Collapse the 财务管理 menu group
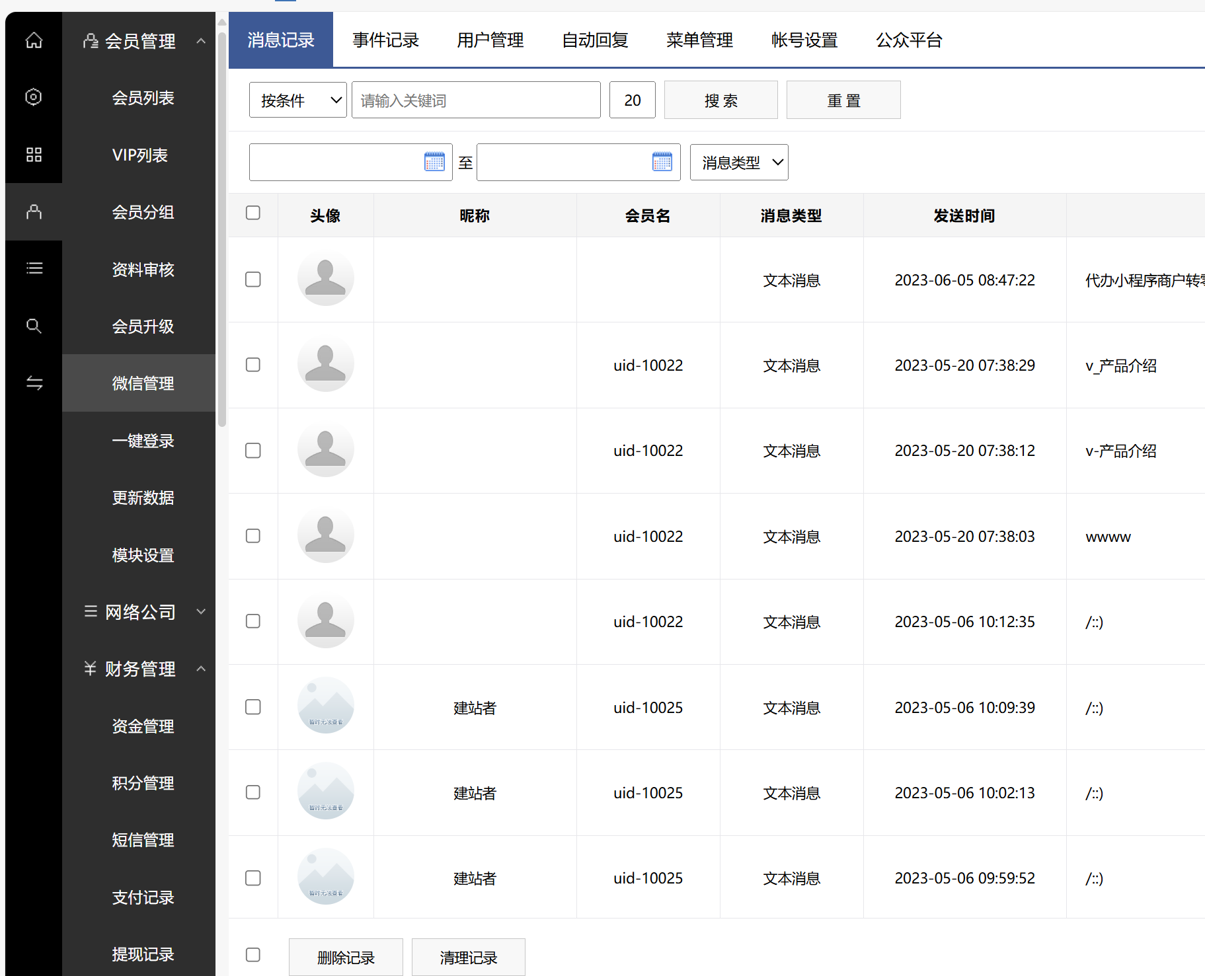The image size is (1205, 976). [201, 669]
